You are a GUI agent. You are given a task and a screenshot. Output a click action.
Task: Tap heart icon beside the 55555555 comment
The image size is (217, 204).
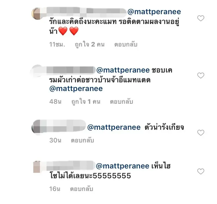201,171
